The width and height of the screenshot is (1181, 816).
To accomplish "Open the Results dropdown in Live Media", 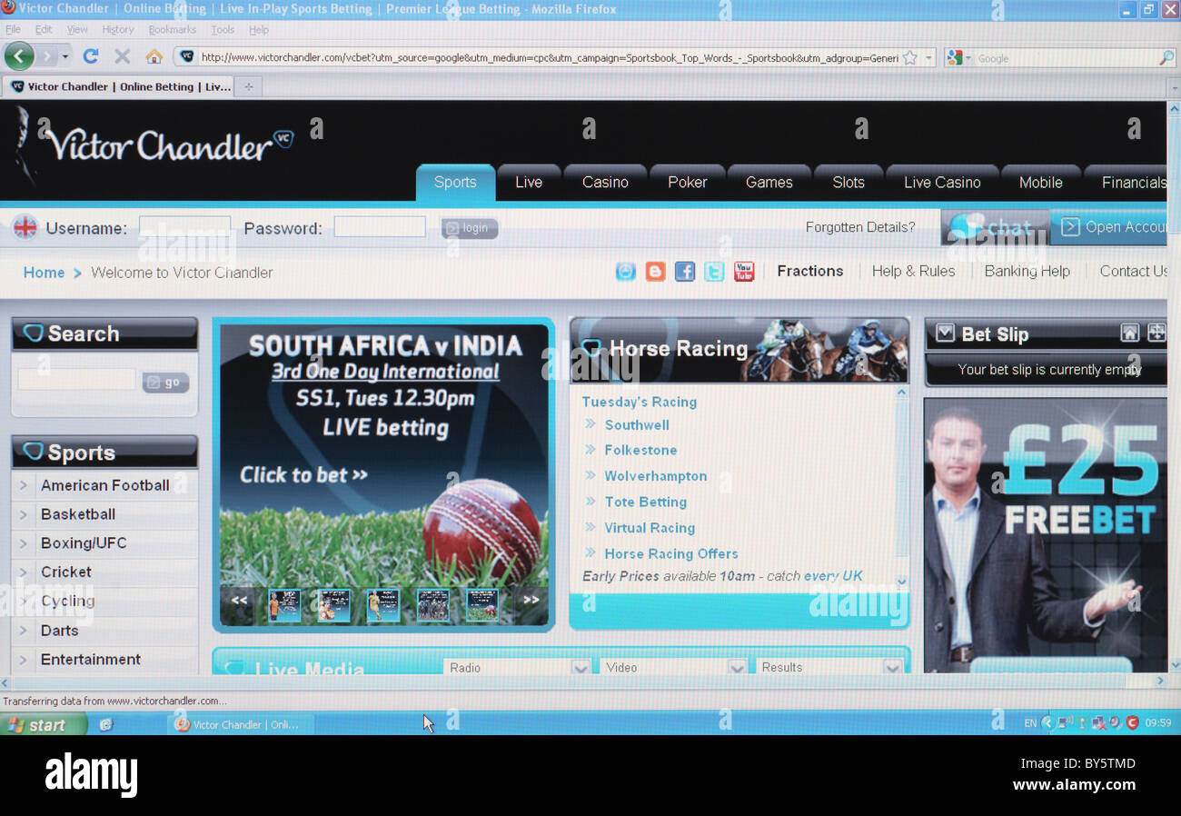I will pos(893,667).
